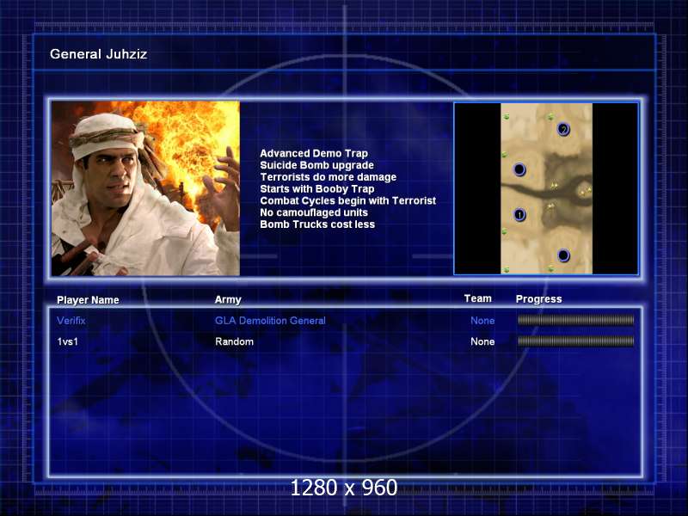Image resolution: width=688 pixels, height=516 pixels.
Task: Click the desert map preview thumbnail
Action: pyautogui.click(x=546, y=188)
